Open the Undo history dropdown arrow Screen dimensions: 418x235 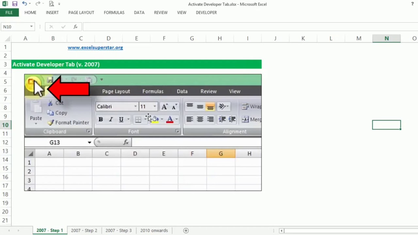[x=30, y=4]
